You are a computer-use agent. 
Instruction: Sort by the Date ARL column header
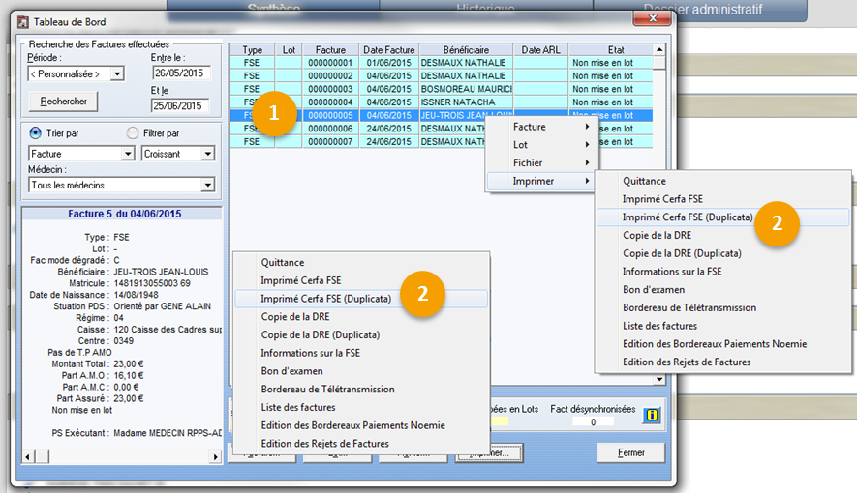(540, 49)
